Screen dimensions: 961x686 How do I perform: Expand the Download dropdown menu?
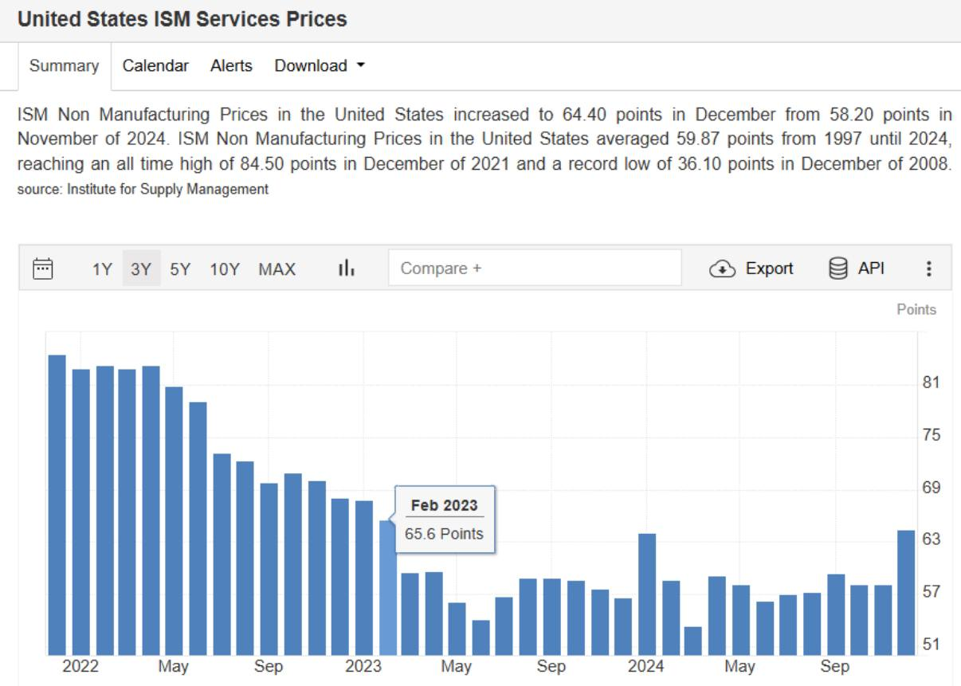319,66
